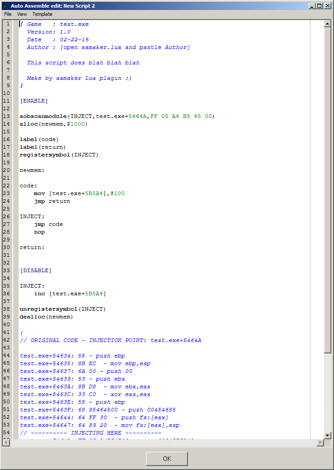Click the xor eax,eax comment line

pyautogui.click(x=85, y=395)
